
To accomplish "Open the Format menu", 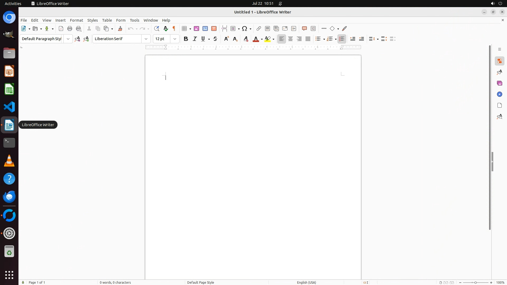I will [x=76, y=20].
